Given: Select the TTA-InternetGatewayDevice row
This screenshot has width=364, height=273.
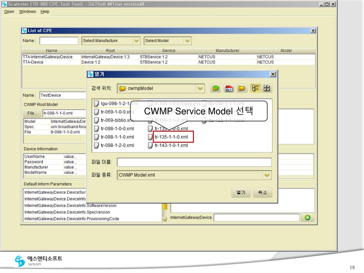Looking at the screenshot, I should click(169, 57).
